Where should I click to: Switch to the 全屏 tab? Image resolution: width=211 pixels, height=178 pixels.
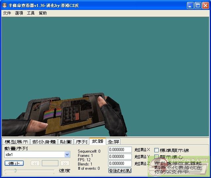113,142
